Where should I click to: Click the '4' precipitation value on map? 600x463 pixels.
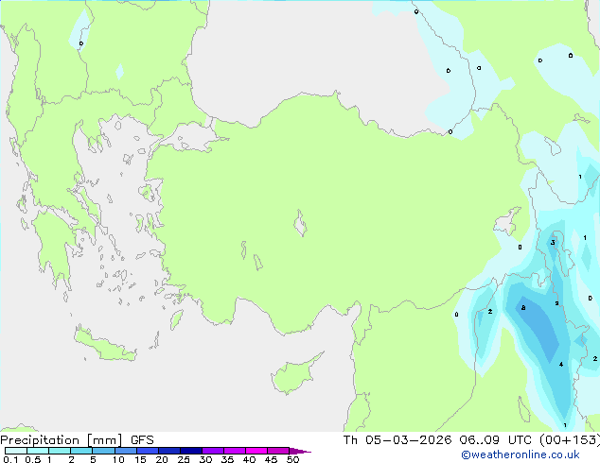coord(561,364)
